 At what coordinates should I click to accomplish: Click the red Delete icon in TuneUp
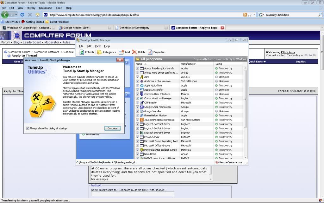coord(134,52)
